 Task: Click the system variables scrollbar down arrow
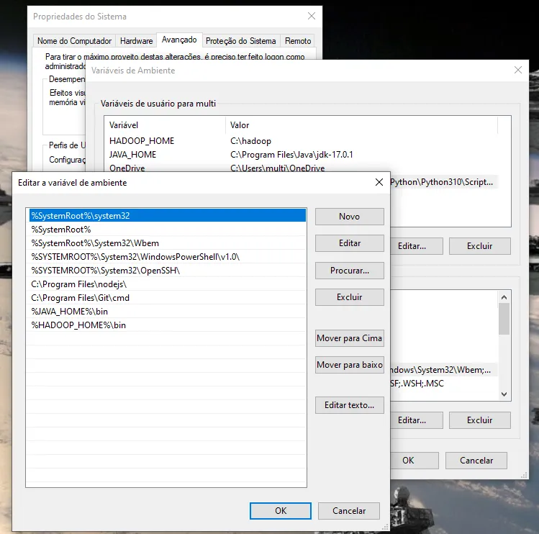tap(504, 394)
